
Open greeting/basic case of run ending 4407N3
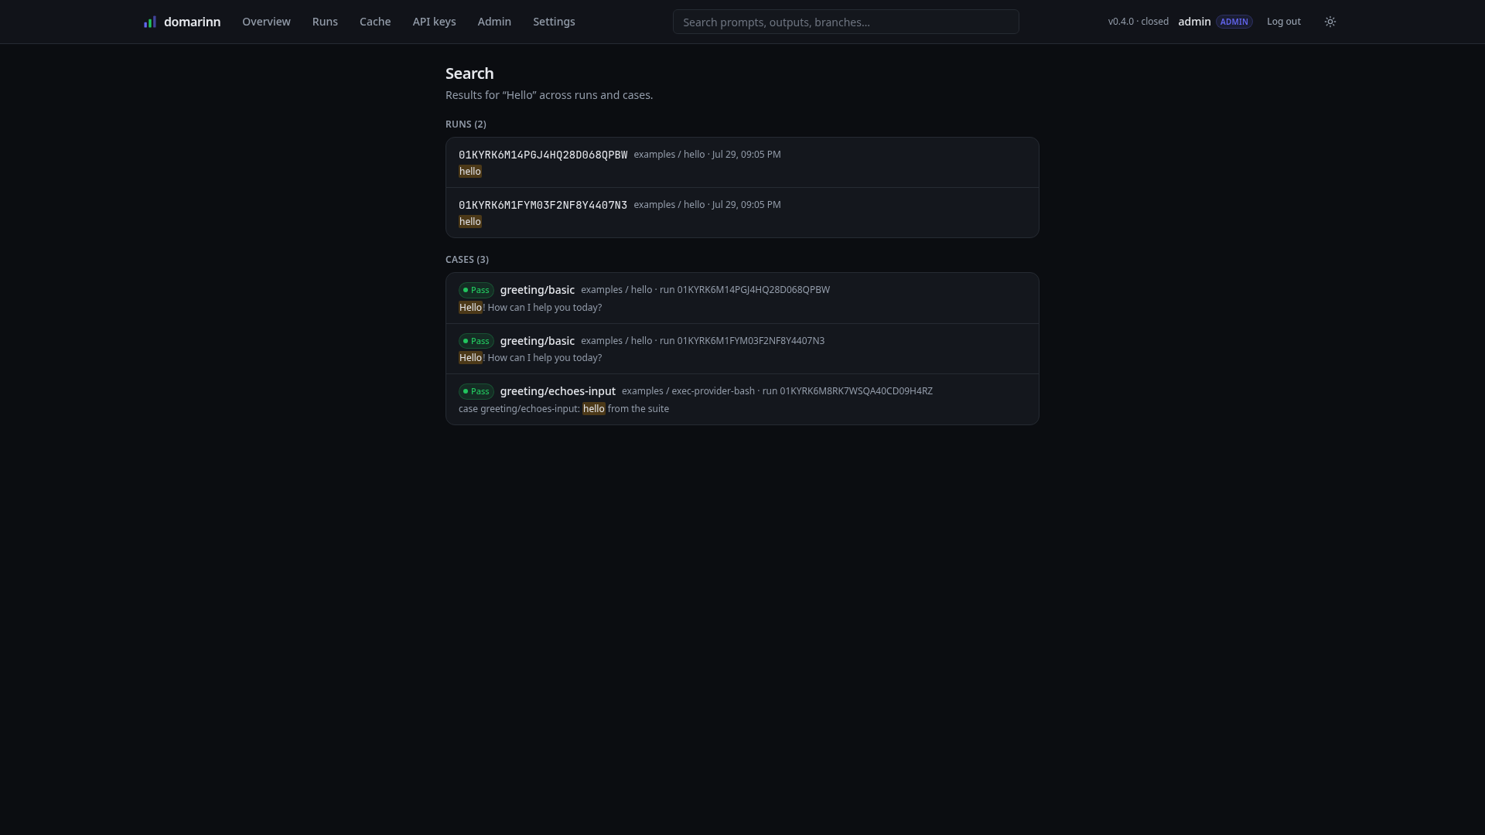[742, 349]
